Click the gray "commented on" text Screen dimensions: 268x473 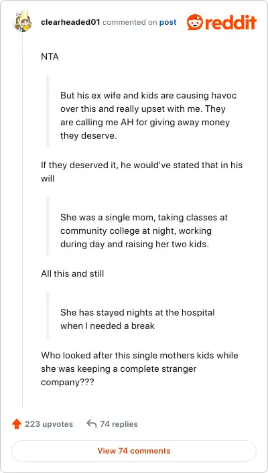click(x=129, y=22)
